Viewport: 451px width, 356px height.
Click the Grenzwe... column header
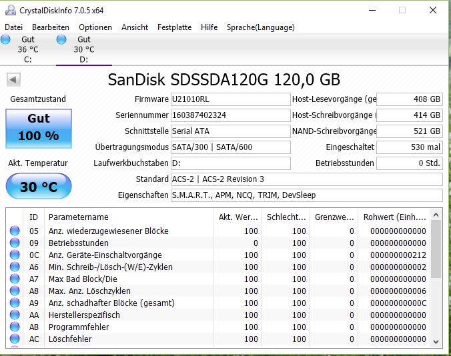[x=334, y=217]
